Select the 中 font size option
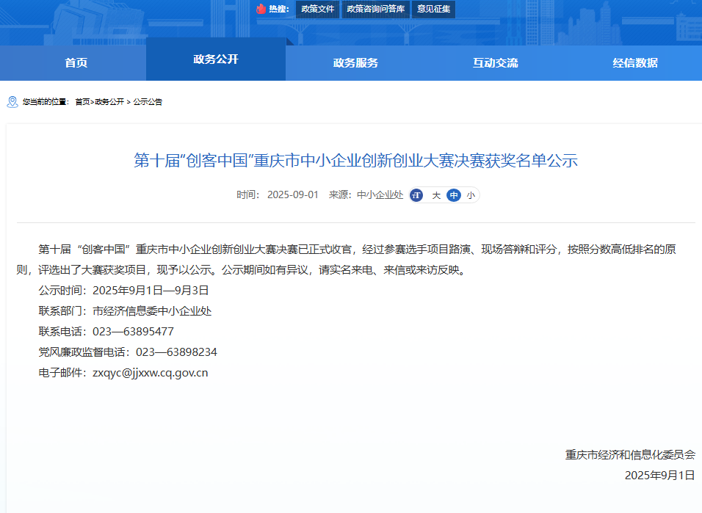Viewport: 702px width, 513px height. 454,195
